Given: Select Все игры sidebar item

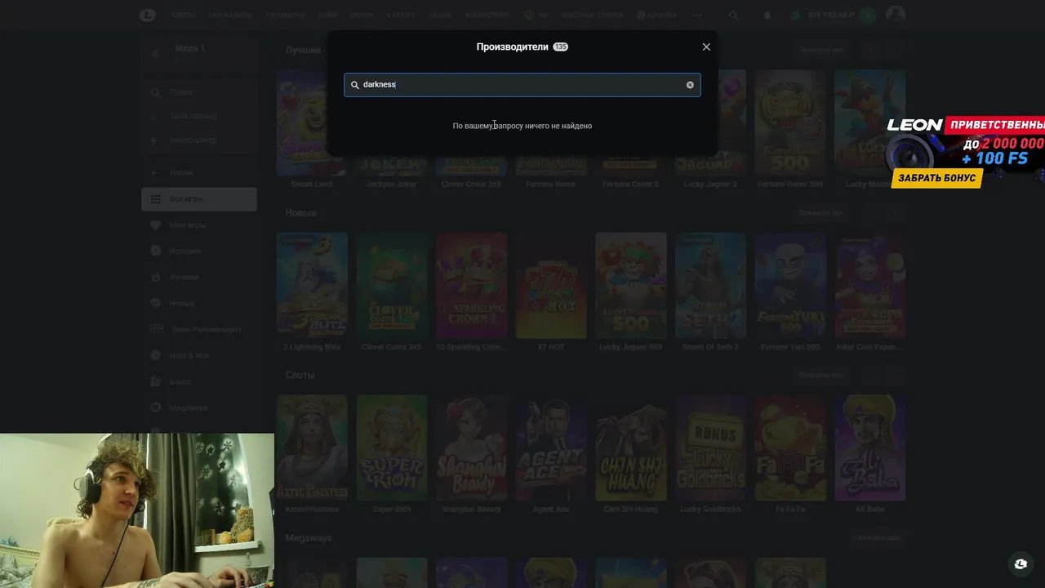Looking at the screenshot, I should 199,198.
